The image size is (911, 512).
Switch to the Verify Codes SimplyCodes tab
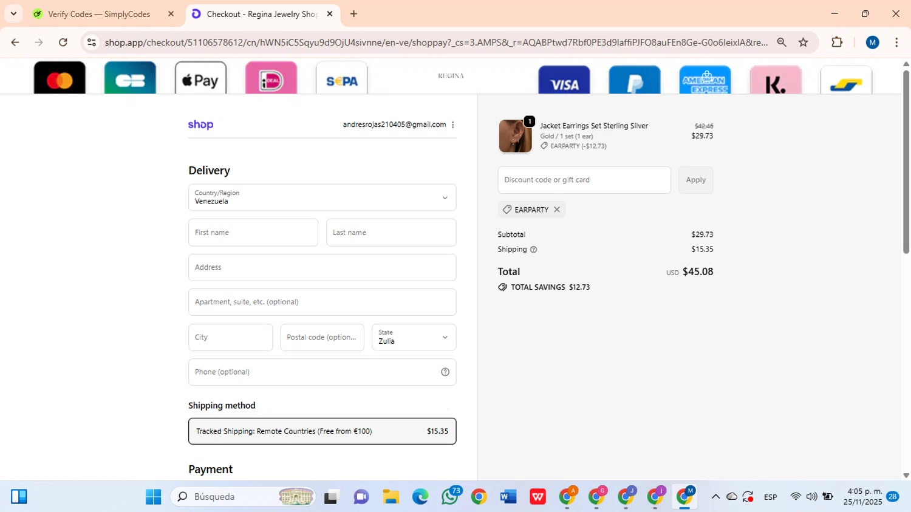coord(99,14)
